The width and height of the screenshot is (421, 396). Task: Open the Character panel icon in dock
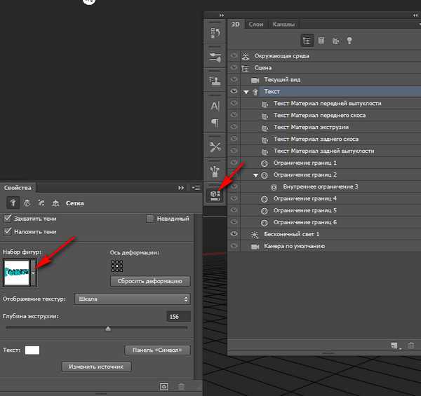[x=215, y=106]
